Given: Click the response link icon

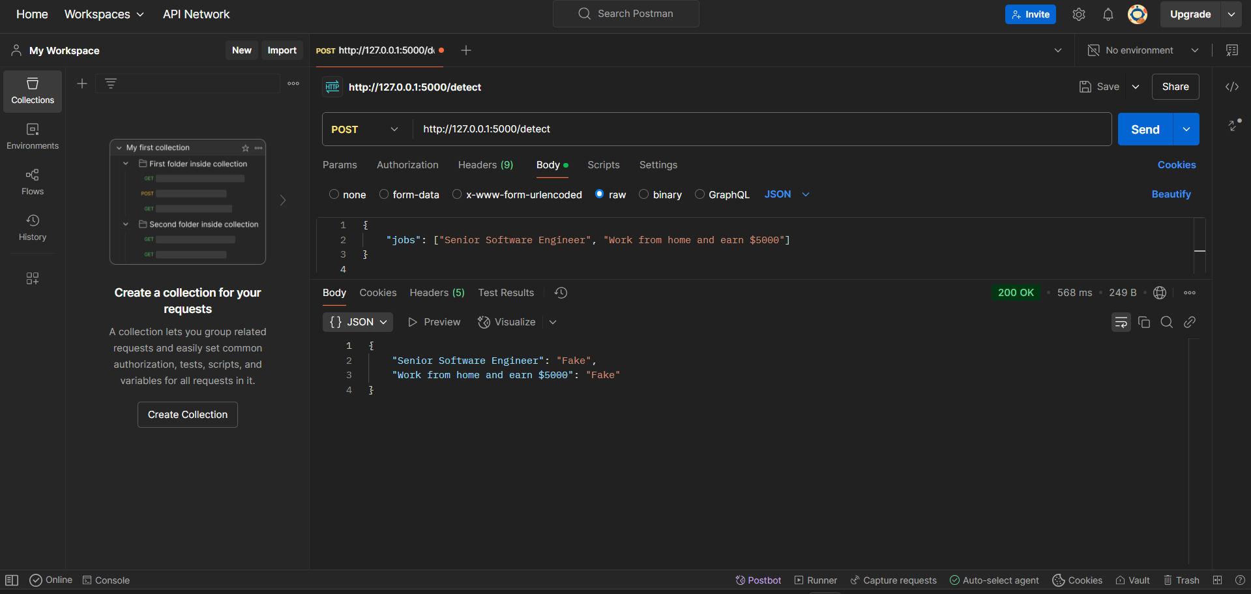Looking at the screenshot, I should (x=1190, y=322).
